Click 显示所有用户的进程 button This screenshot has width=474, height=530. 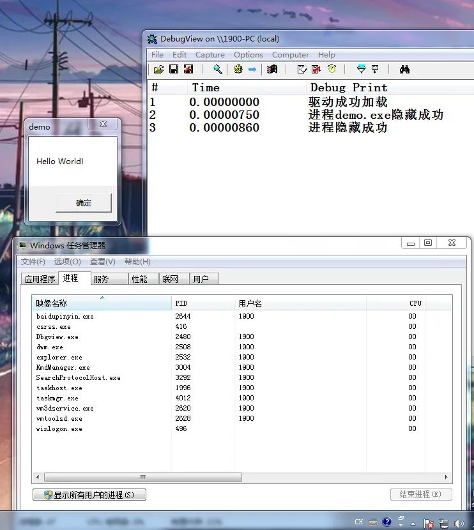[x=89, y=495]
